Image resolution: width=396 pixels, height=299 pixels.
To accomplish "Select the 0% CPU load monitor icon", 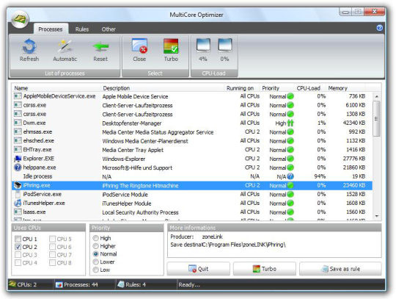I will 225,45.
